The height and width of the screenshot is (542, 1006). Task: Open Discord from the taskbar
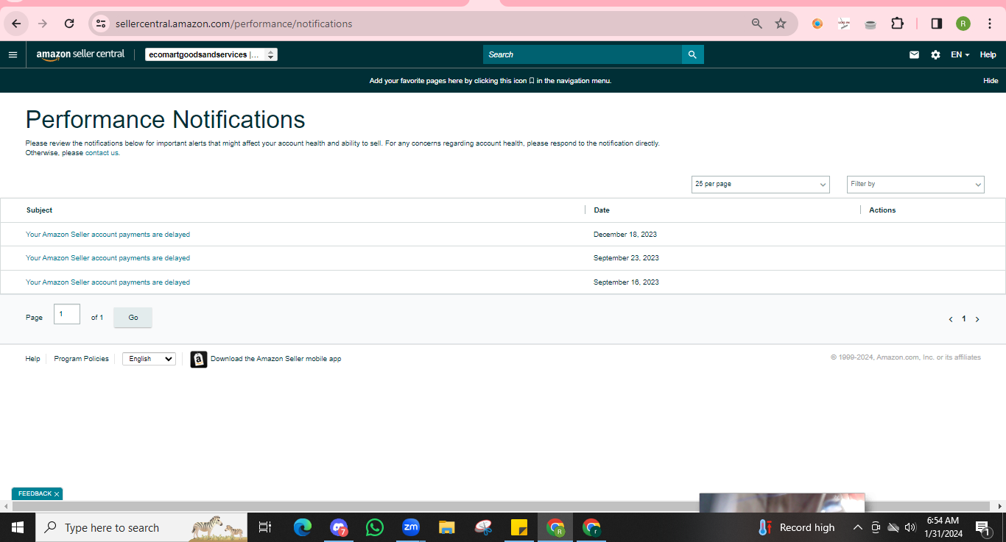[339, 527]
